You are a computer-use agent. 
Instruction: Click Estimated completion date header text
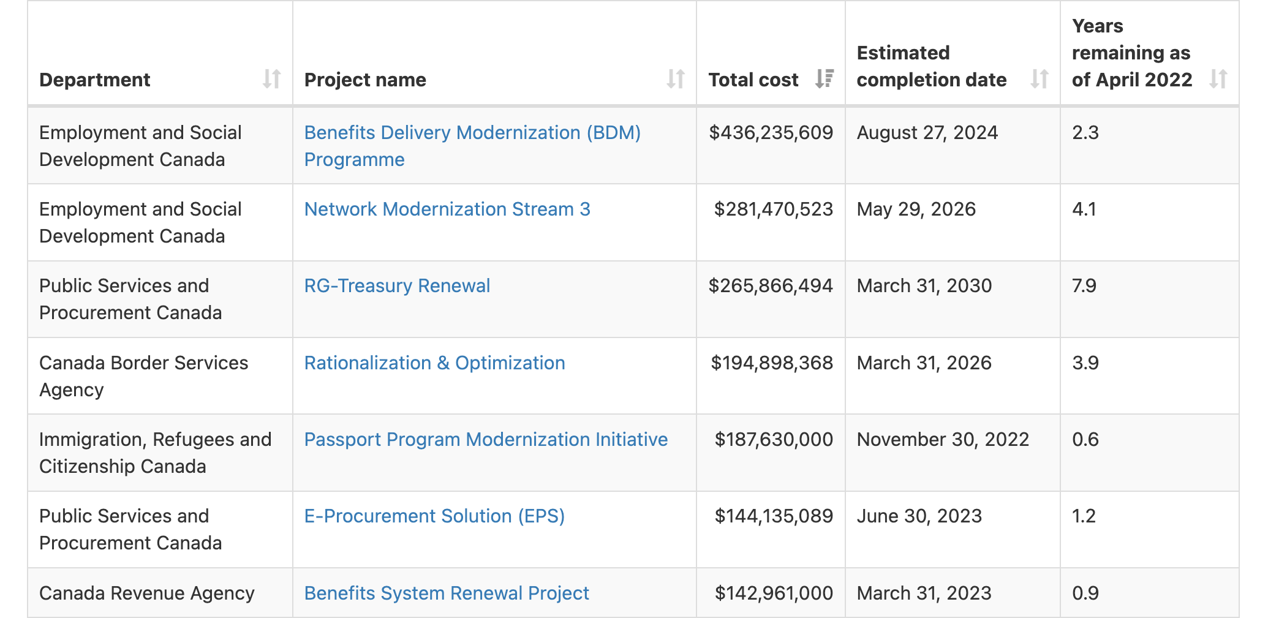coord(932,66)
